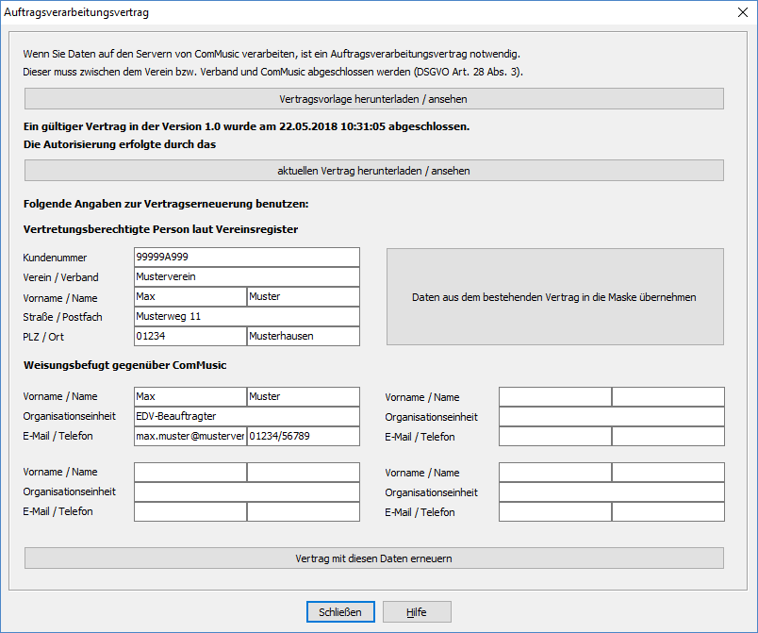Click empty Organisationseinheit field, lower left block
Screen dimensions: 758x633
[x=247, y=491]
